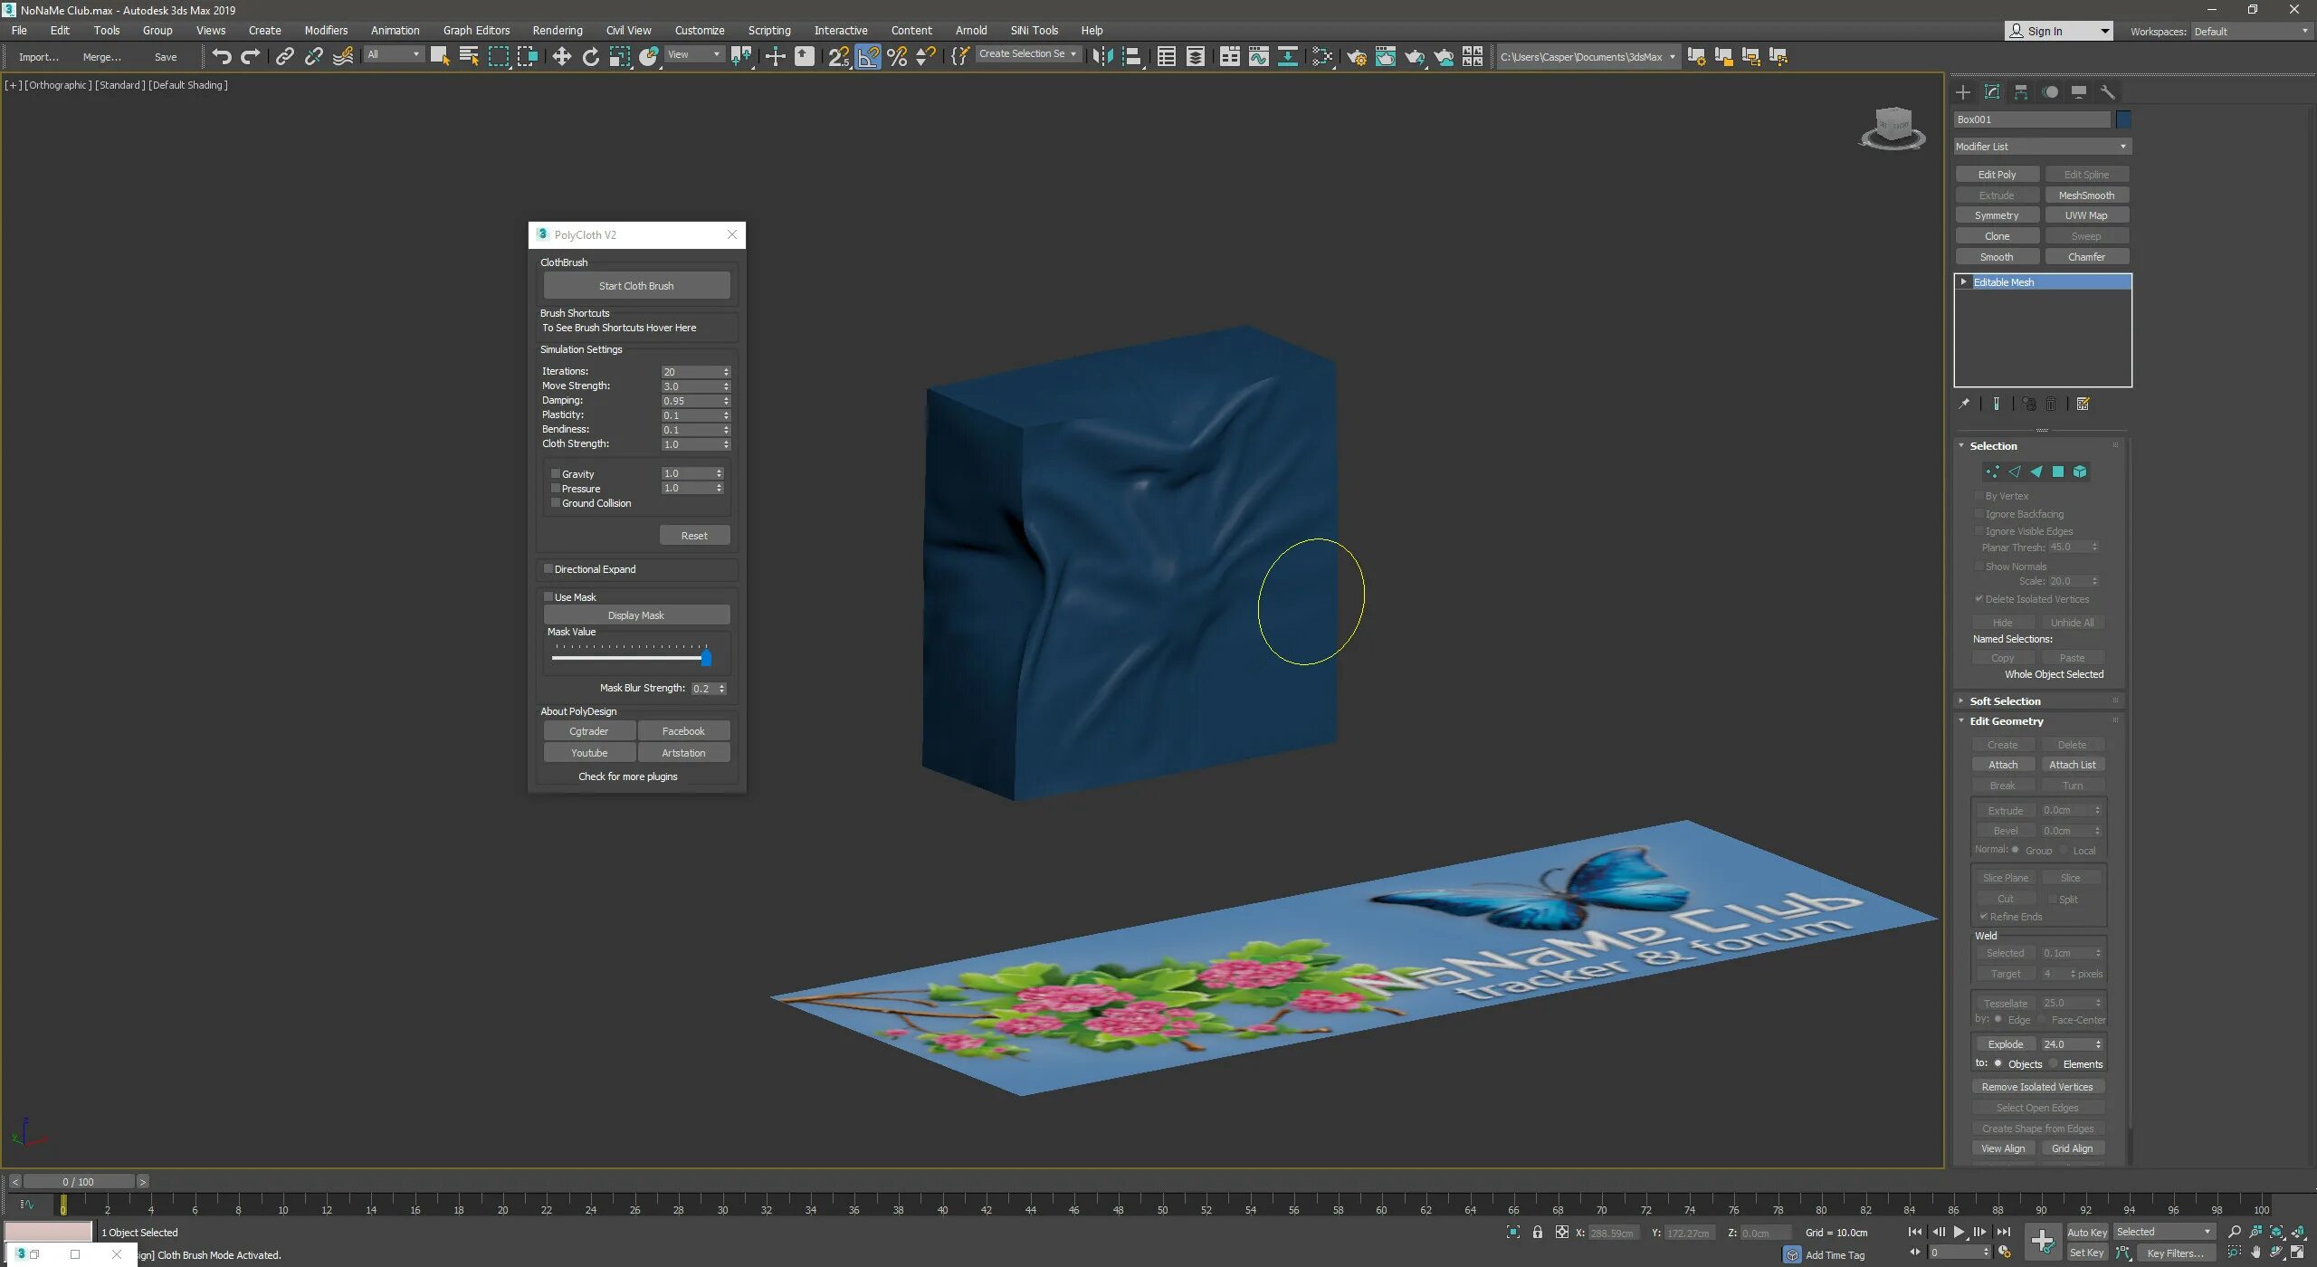Play the animation
This screenshot has width=2317, height=1267.
(x=1959, y=1232)
